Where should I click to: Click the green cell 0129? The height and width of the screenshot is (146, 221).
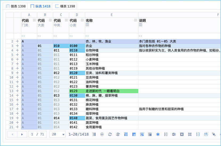(77, 91)
